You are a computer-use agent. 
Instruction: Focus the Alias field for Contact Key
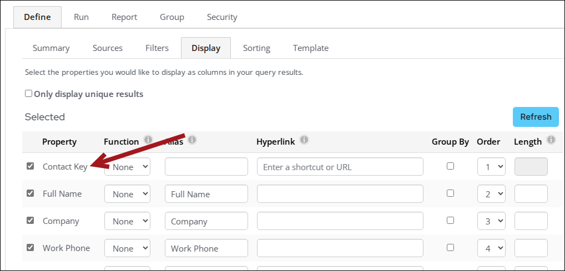click(206, 167)
